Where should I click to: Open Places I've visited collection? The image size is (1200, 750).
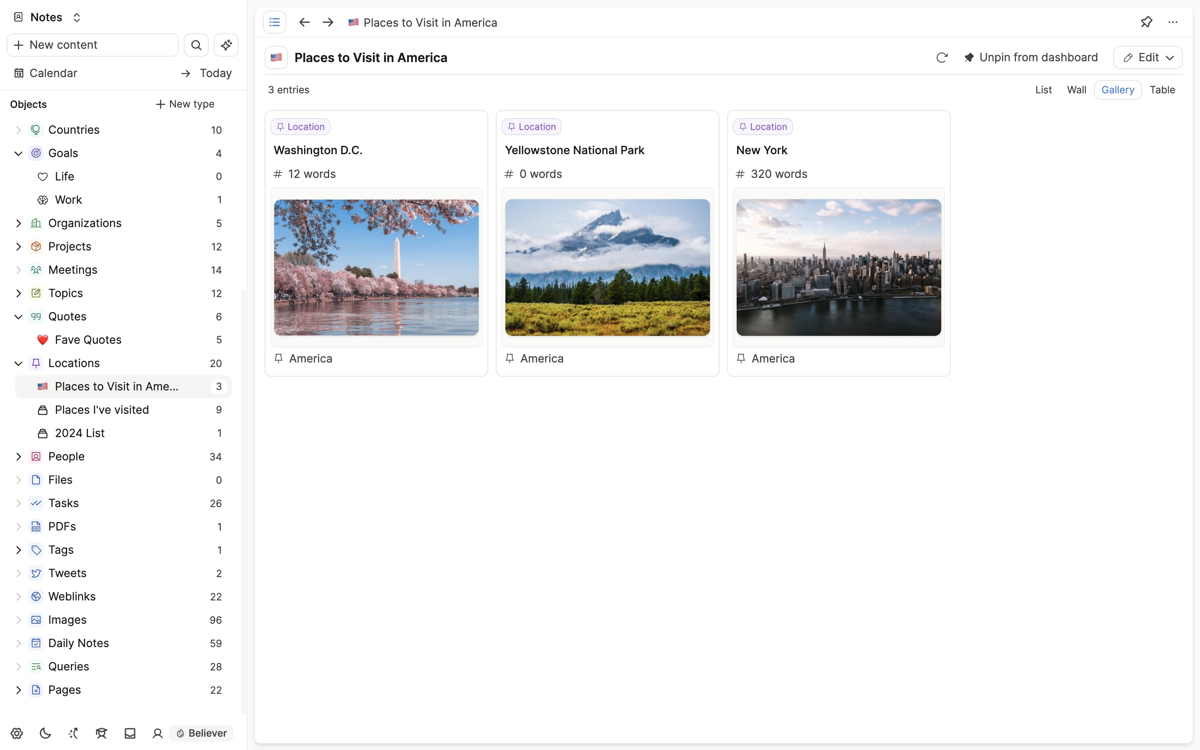123,410
